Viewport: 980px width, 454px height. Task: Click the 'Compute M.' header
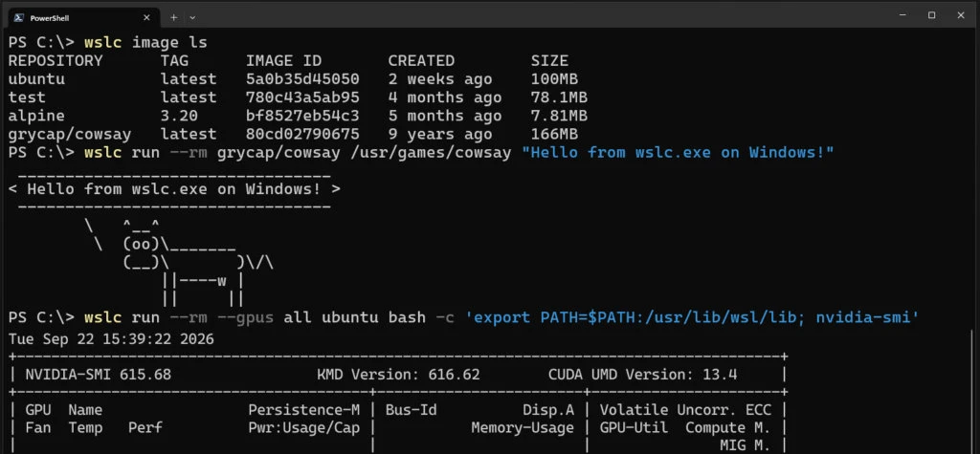click(728, 428)
